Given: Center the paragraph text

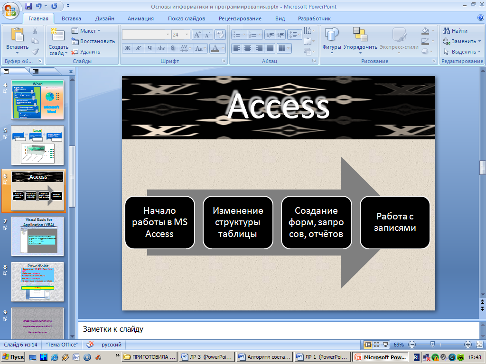Looking at the screenshot, I should point(247,48).
